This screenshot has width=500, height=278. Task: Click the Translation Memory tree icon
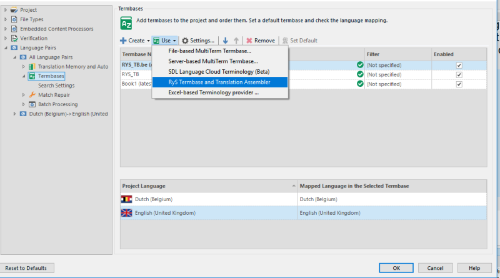click(32, 67)
